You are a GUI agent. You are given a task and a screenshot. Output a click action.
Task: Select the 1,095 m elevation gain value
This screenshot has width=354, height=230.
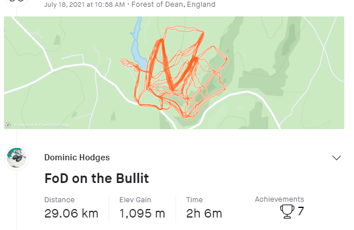(142, 214)
